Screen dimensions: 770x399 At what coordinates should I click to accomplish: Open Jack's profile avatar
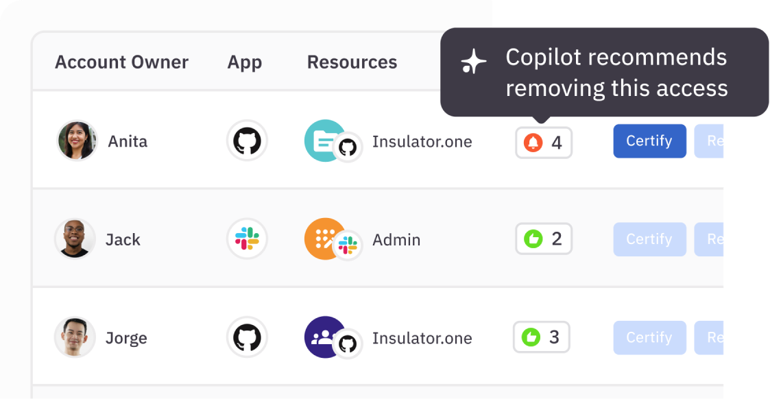click(x=74, y=239)
